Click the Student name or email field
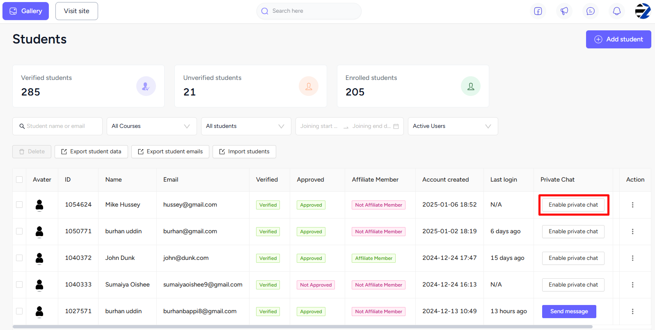The image size is (655, 330). click(x=57, y=126)
